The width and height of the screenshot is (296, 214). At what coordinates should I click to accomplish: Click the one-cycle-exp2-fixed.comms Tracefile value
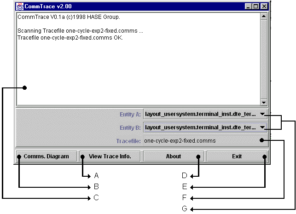tap(180, 141)
